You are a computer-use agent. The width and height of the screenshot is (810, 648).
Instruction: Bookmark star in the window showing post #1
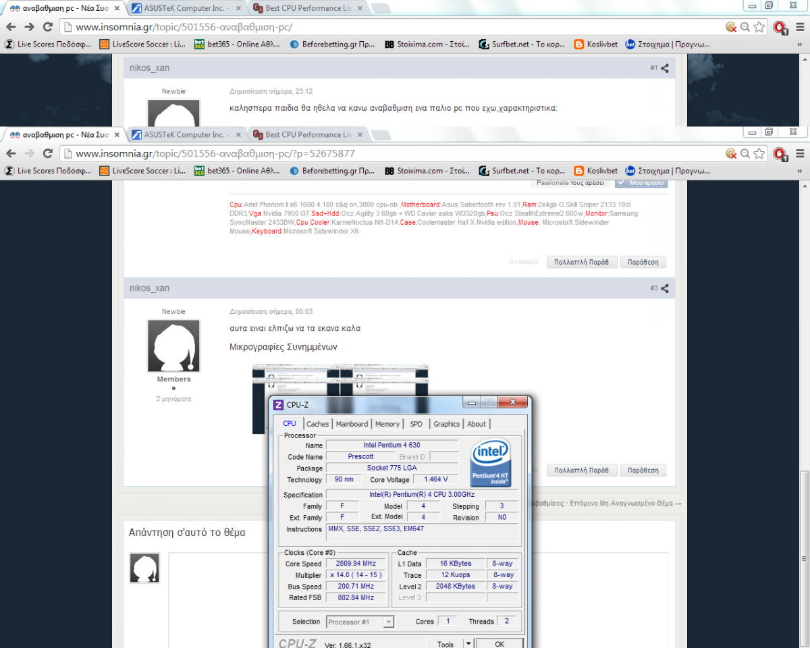(x=759, y=28)
